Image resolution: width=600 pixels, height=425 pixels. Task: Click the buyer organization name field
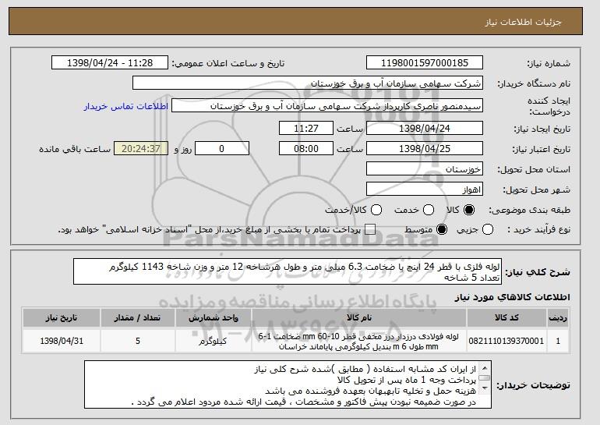pos(308,83)
